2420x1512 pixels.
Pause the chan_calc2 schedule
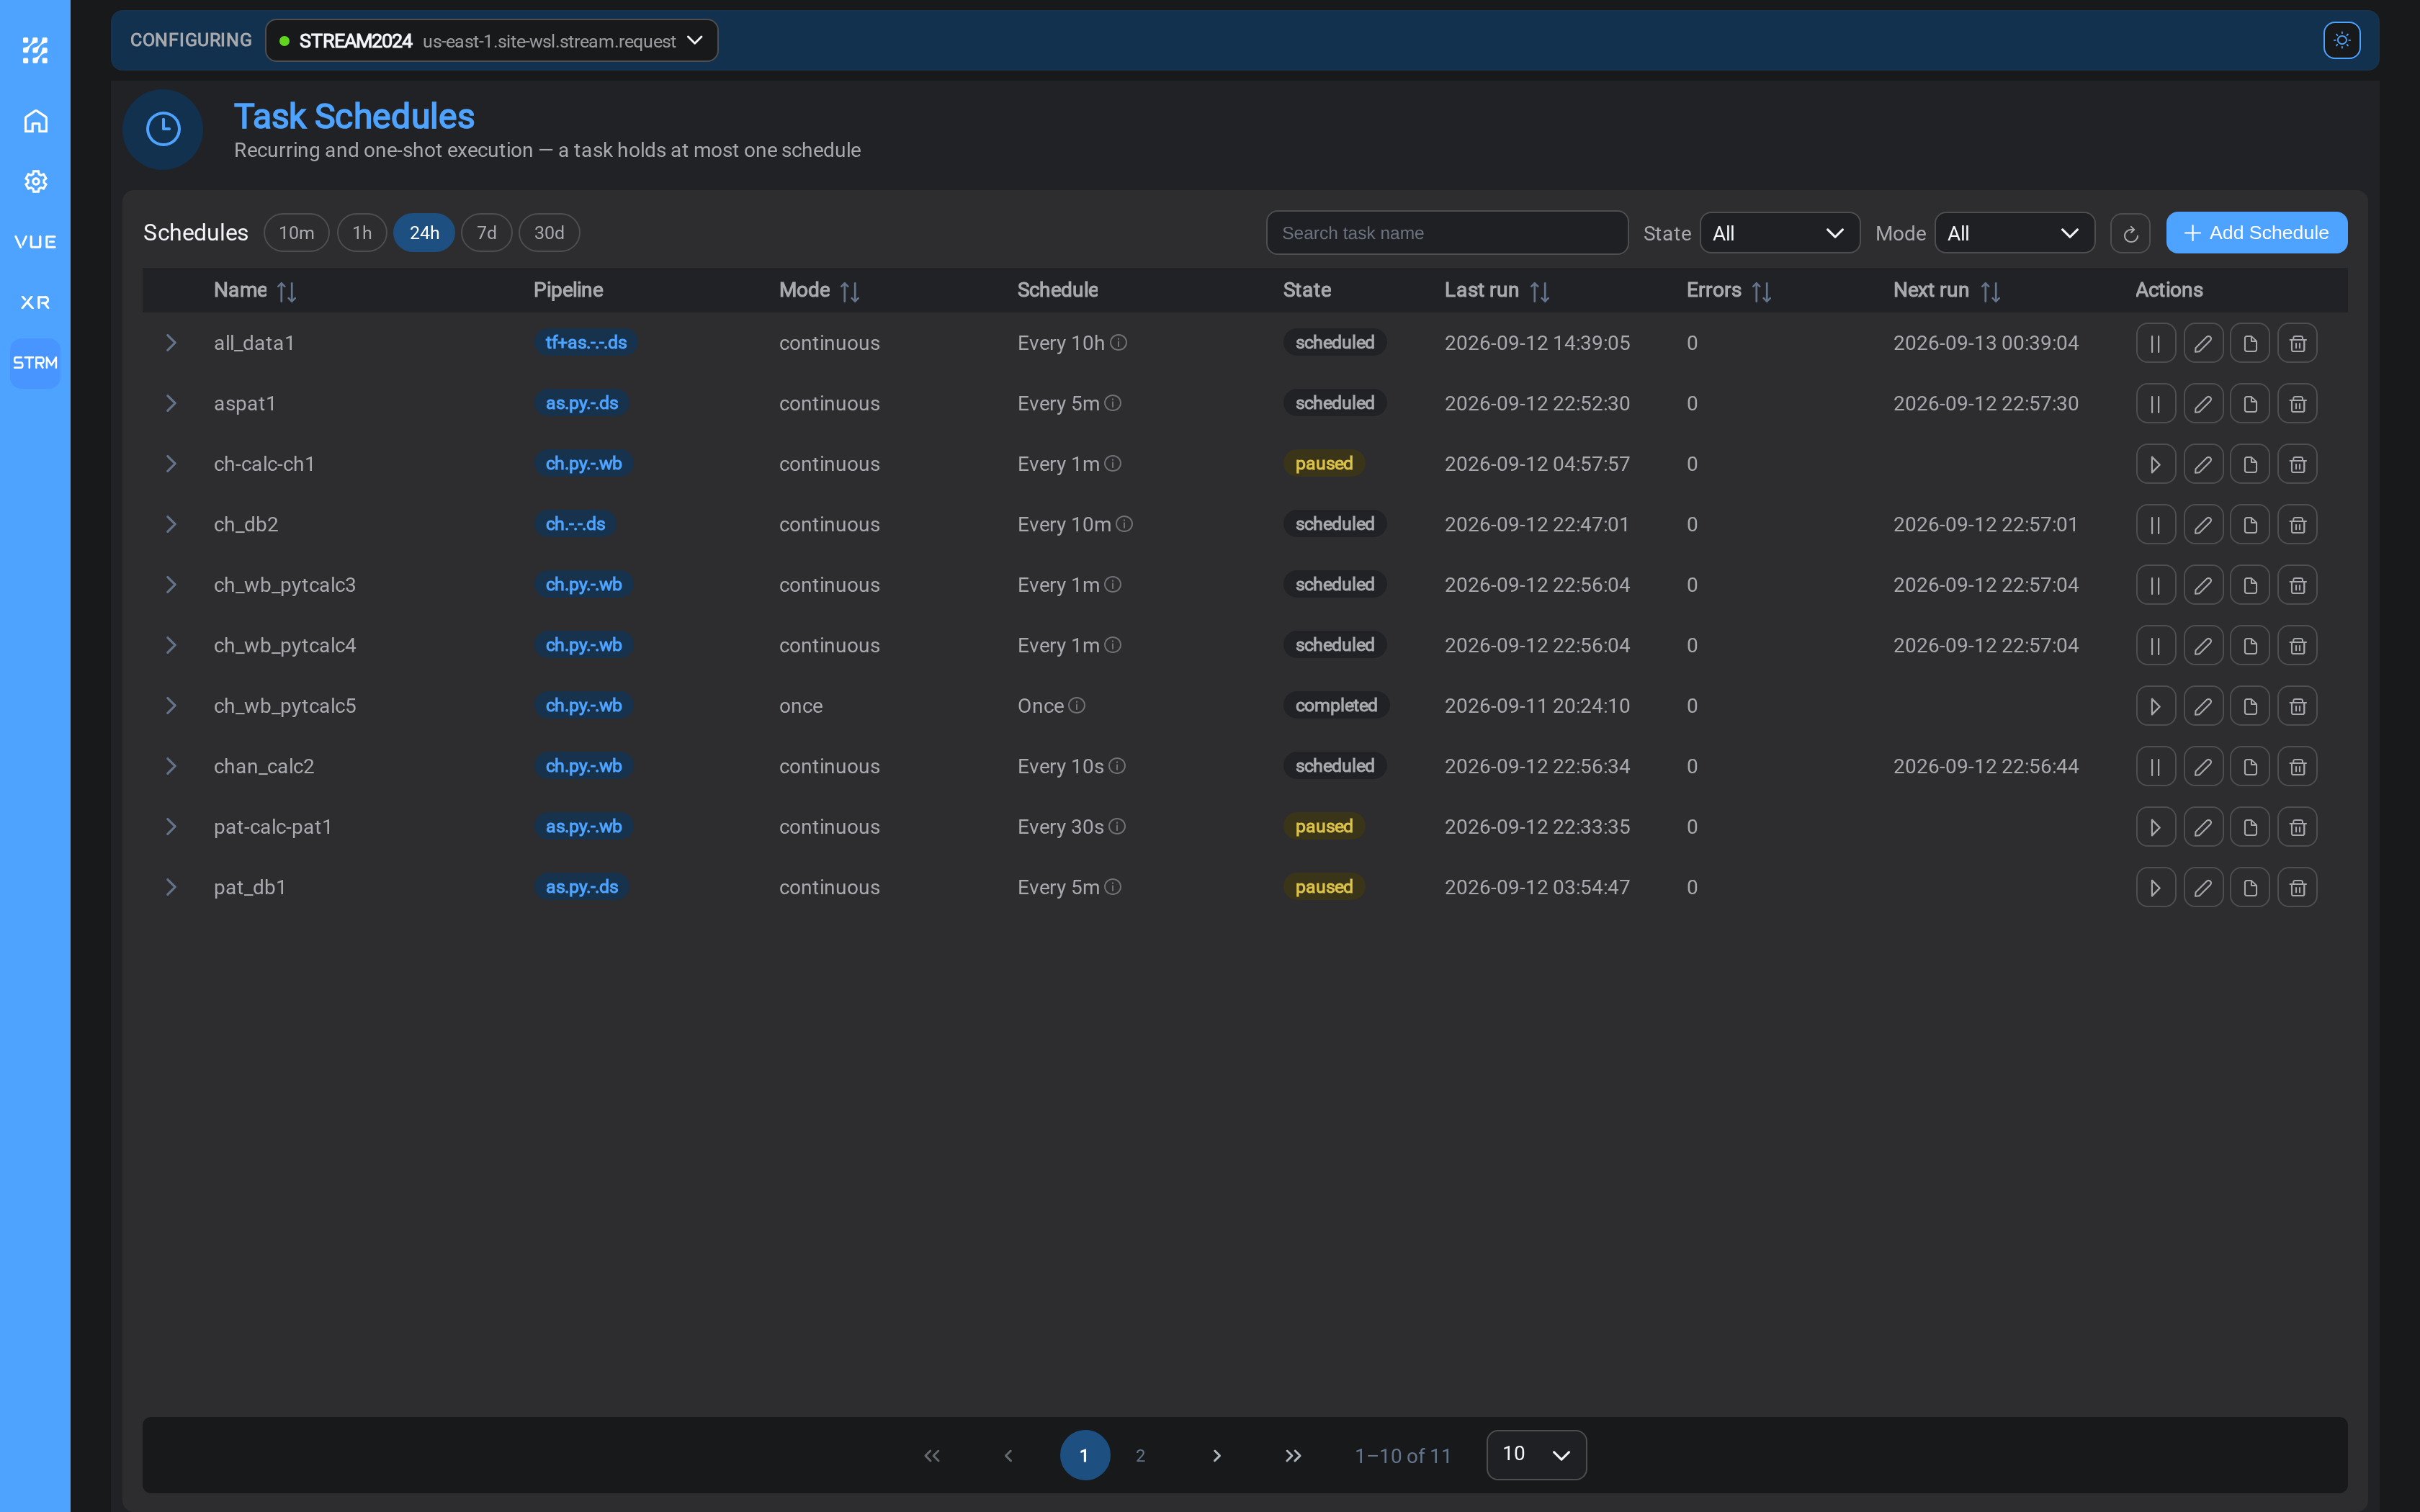click(x=2155, y=767)
